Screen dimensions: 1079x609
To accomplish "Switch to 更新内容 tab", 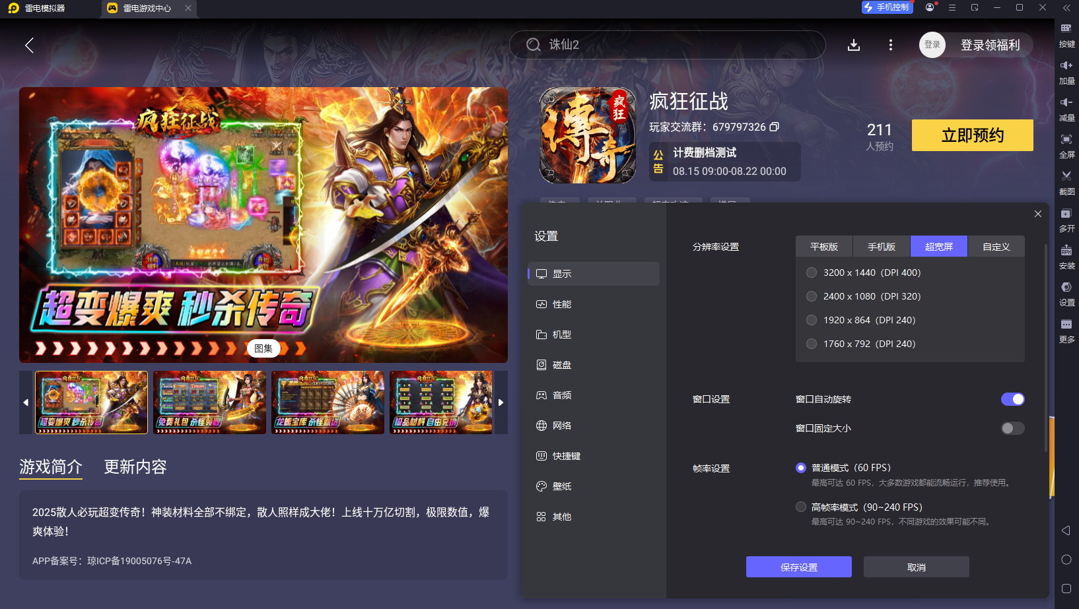I will (x=135, y=467).
